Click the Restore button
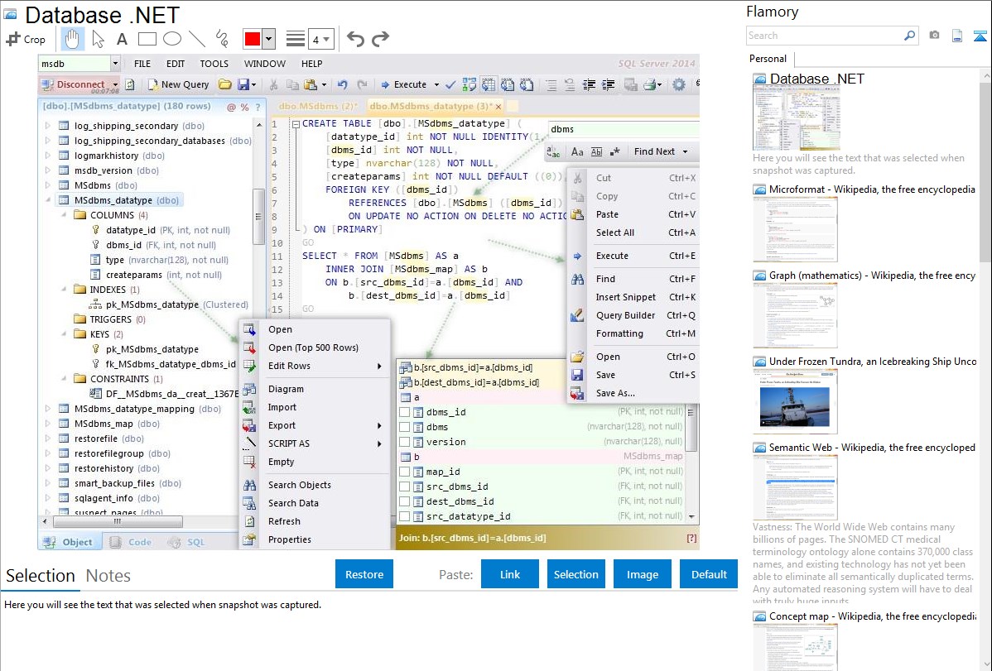Screen dimensions: 992x671 click(364, 574)
